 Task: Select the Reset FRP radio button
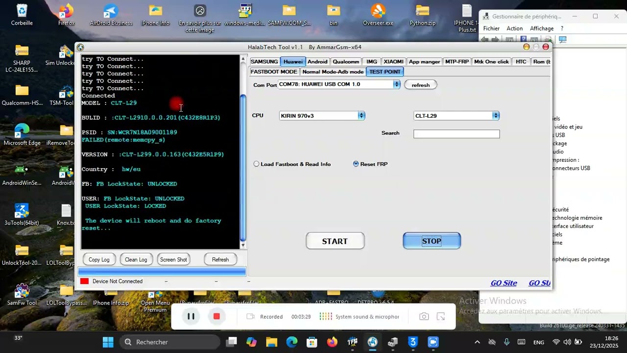[370, 164]
